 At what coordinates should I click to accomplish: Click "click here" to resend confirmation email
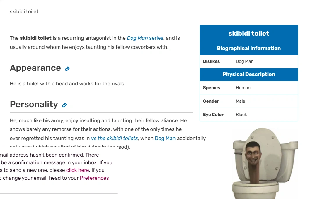click(x=77, y=170)
